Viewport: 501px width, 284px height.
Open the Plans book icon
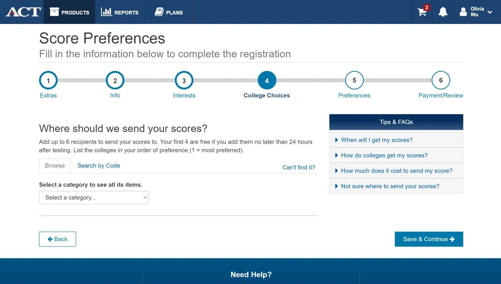[159, 12]
